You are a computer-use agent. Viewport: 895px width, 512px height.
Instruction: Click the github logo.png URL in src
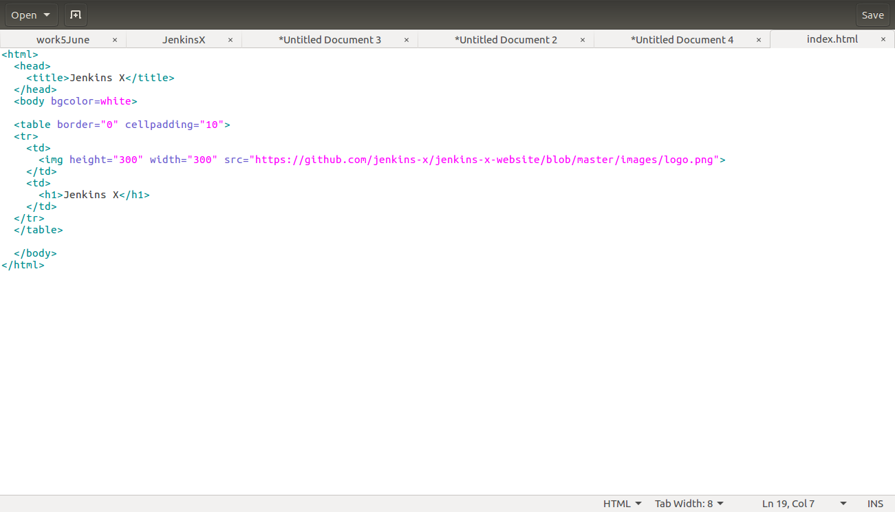(487, 160)
